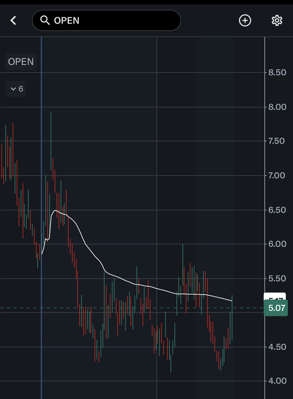The height and width of the screenshot is (399, 293).
Task: Click the 6.00 price axis label
Action: (x=277, y=244)
